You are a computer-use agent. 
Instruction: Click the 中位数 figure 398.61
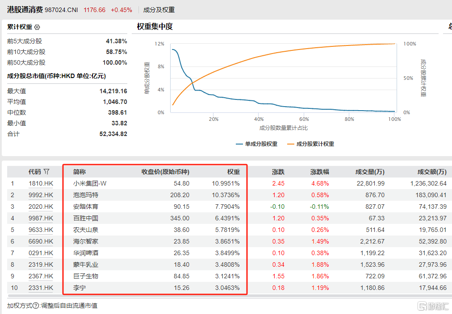pyautogui.click(x=117, y=112)
